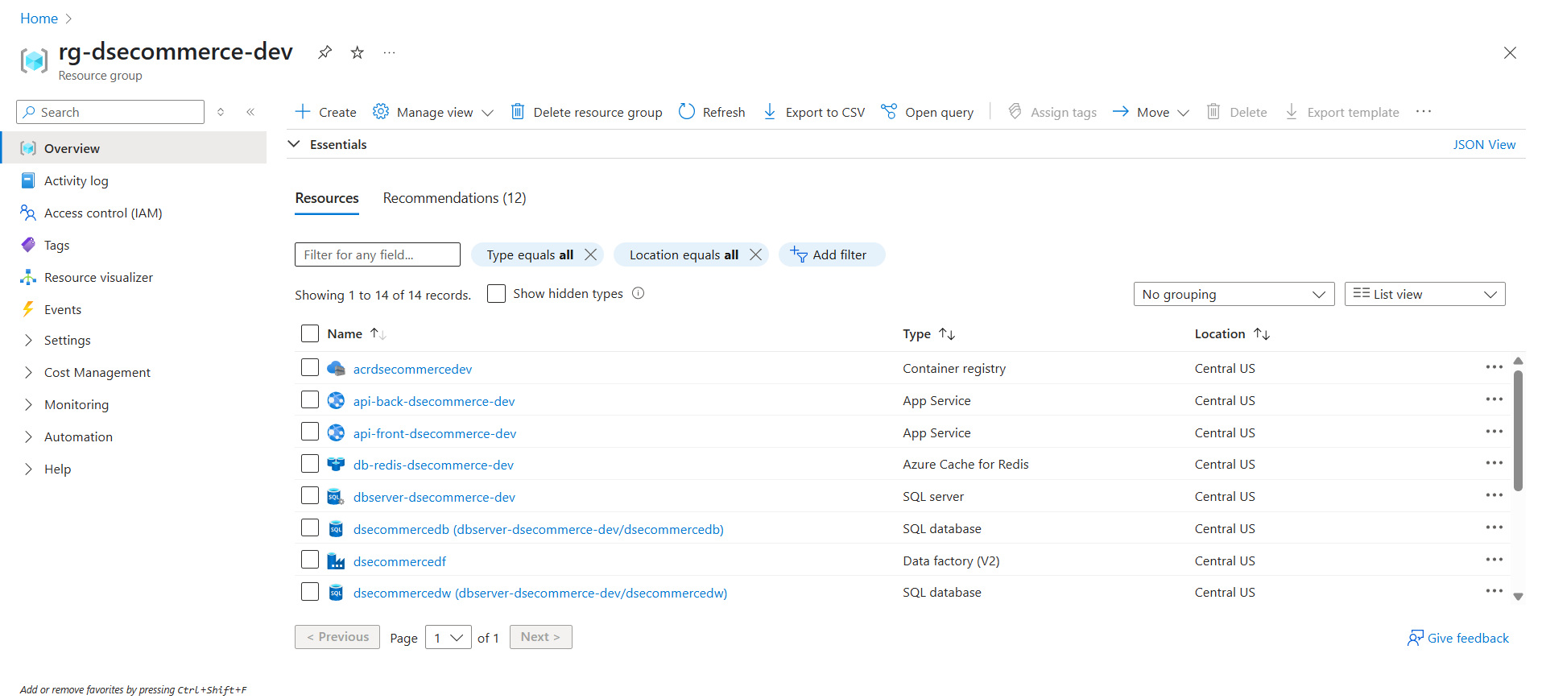Select the db-redis-dsecommerce-dev row checkbox
This screenshot has width=1542, height=699.
[x=310, y=463]
